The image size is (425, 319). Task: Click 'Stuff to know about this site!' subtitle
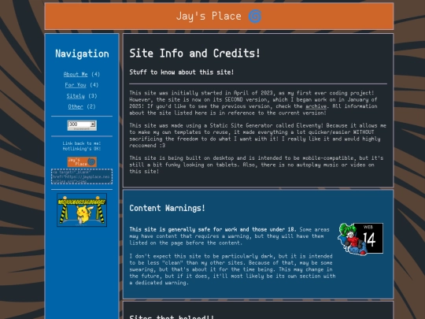pyautogui.click(x=181, y=72)
